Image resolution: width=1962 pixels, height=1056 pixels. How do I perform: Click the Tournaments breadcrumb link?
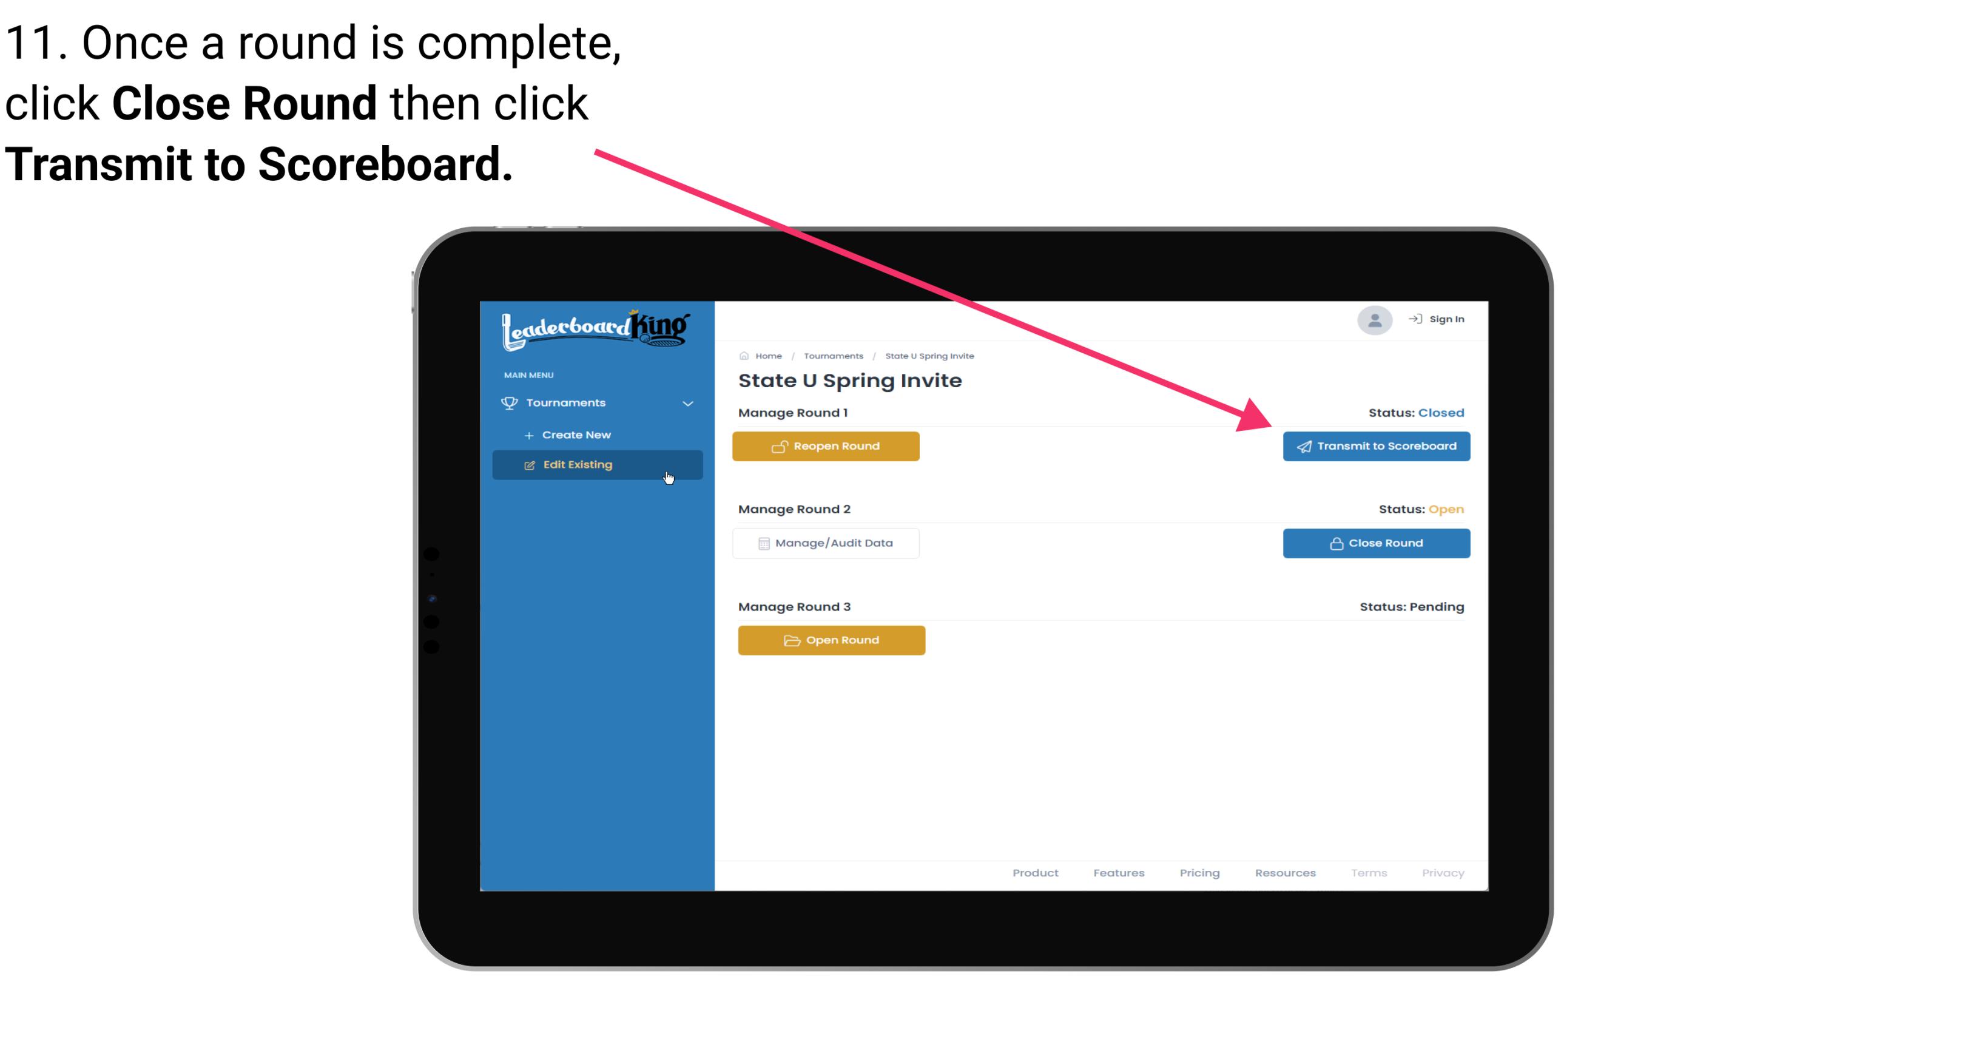click(x=833, y=355)
